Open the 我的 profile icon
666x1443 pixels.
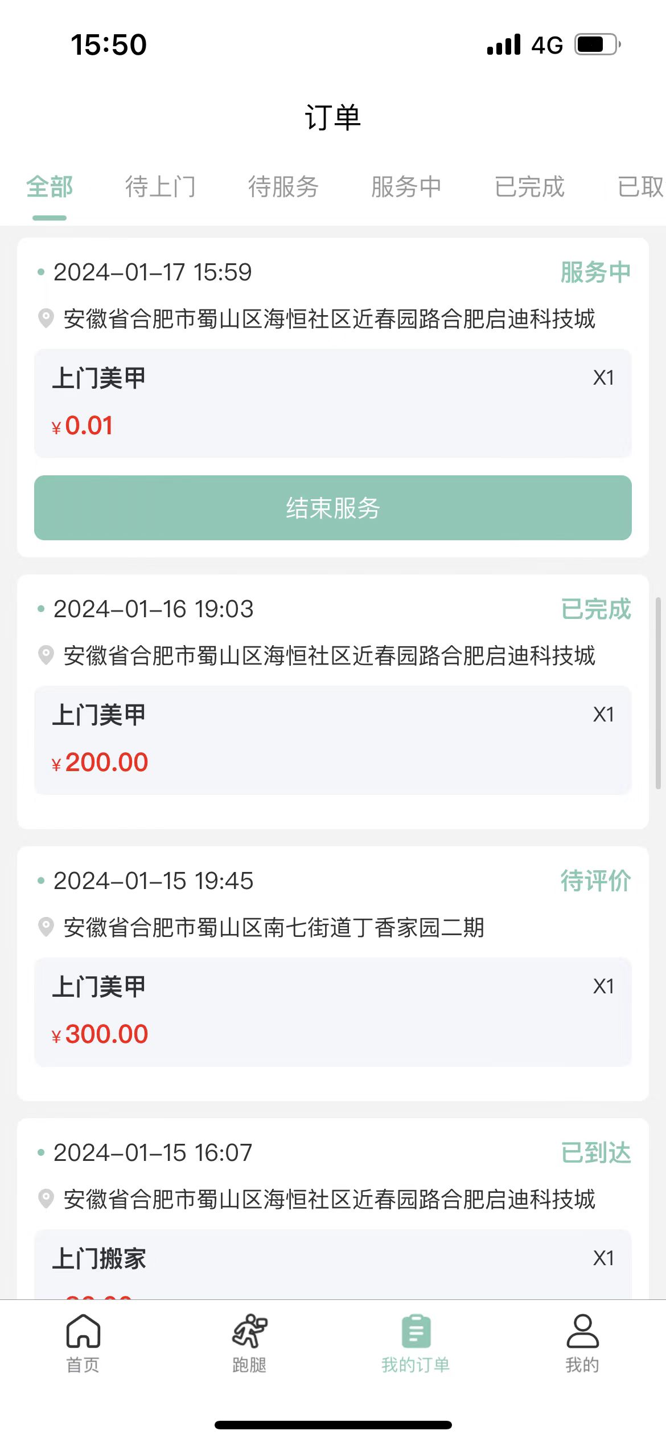[582, 1331]
